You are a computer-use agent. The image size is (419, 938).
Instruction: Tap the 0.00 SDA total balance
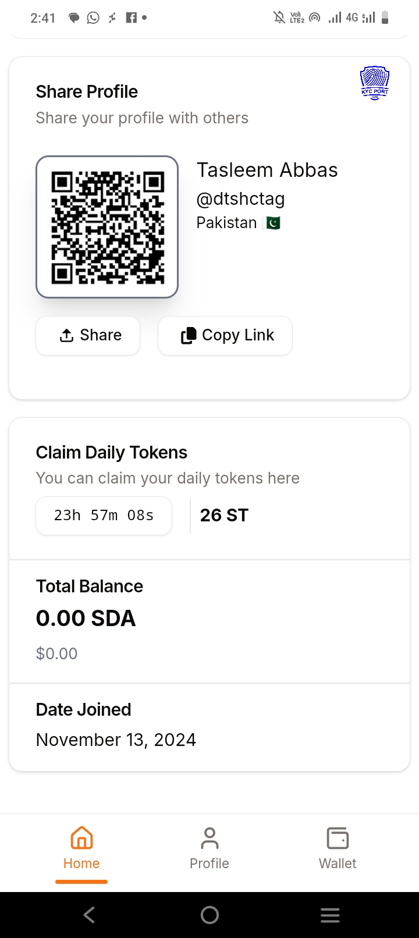tap(86, 618)
